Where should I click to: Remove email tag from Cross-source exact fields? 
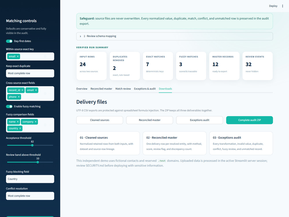[36, 90]
